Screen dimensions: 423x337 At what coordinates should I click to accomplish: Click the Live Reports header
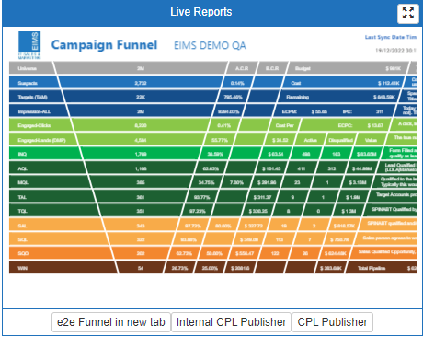201,12
